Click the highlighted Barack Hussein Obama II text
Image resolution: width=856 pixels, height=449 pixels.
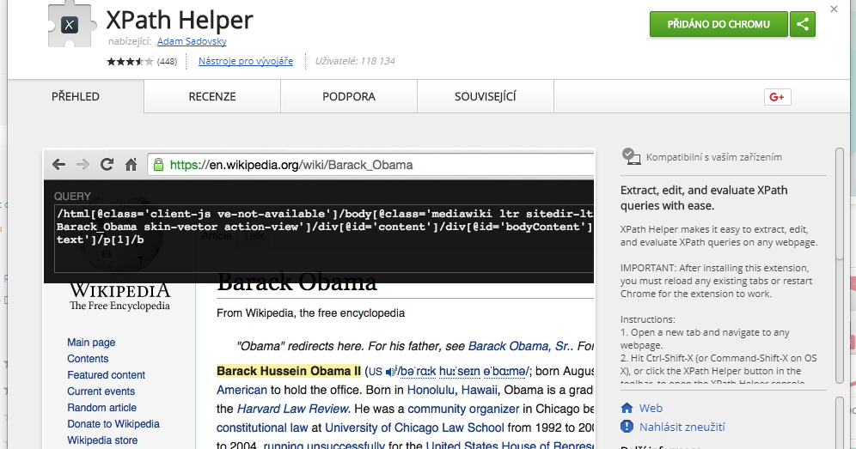tap(289, 371)
